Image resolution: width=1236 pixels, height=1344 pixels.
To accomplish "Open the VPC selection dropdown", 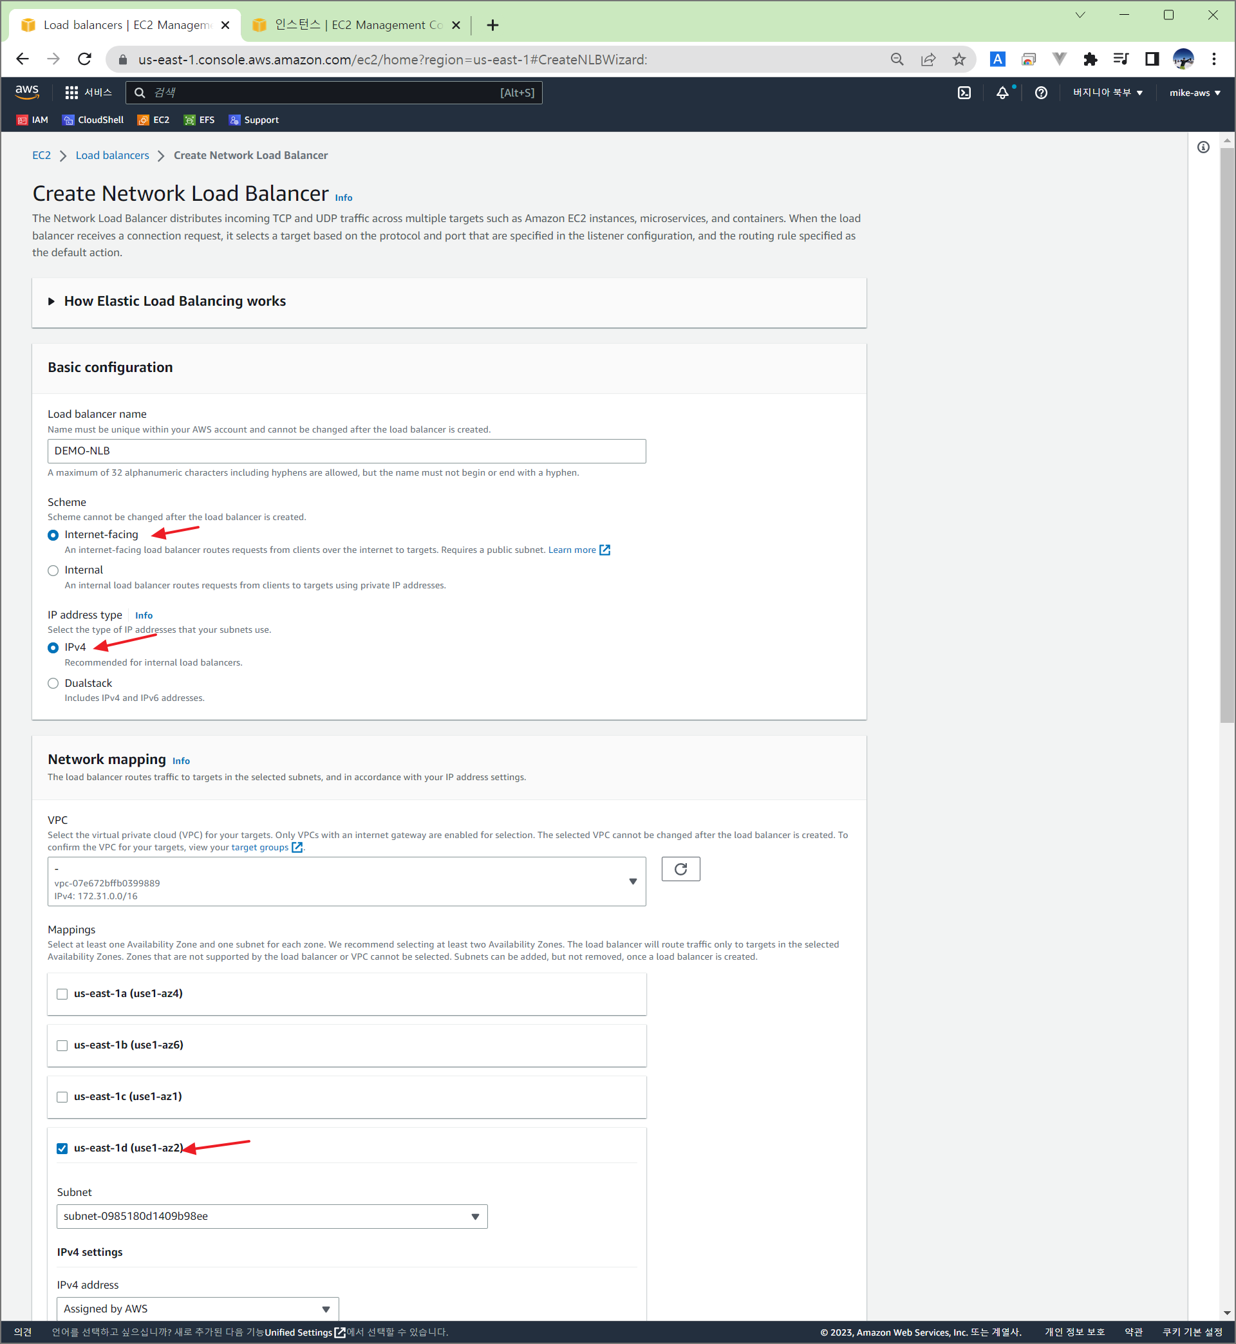I will pos(346,881).
